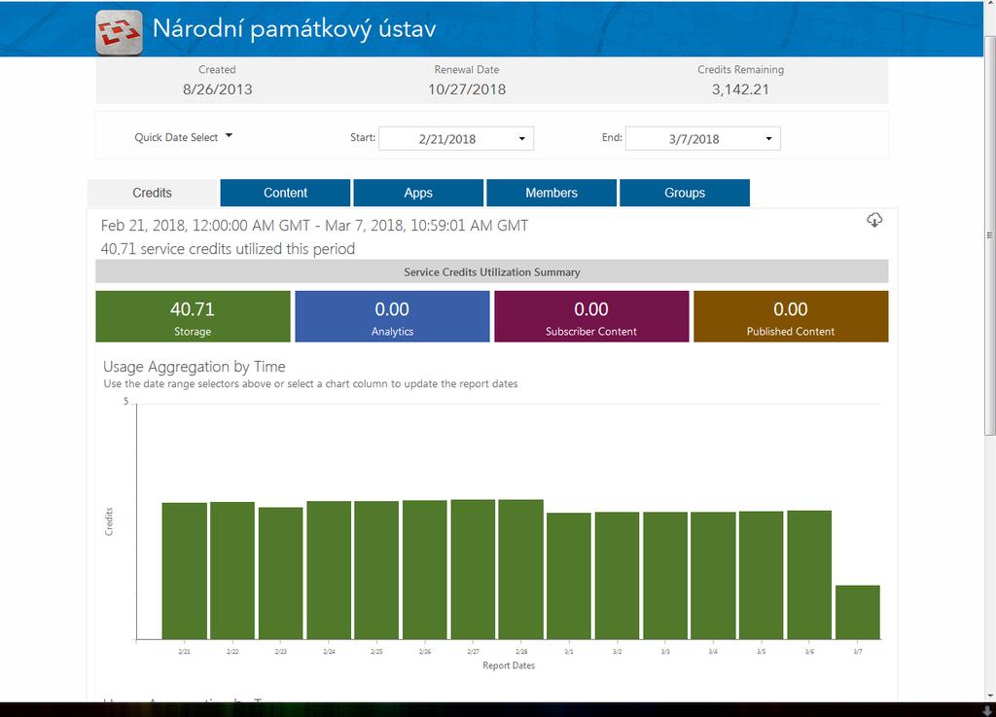View the Groups tab
Image resolution: width=996 pixels, height=717 pixels.
[x=685, y=193]
